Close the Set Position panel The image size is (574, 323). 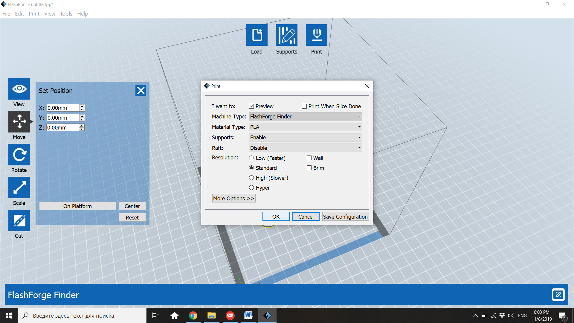click(141, 90)
